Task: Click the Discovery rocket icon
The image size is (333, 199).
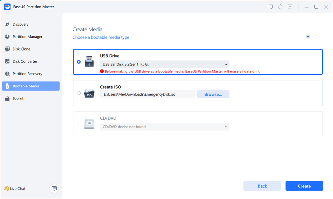Action: click(x=7, y=24)
